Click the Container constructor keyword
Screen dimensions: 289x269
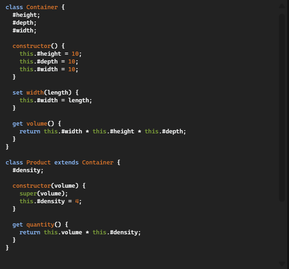click(32, 46)
